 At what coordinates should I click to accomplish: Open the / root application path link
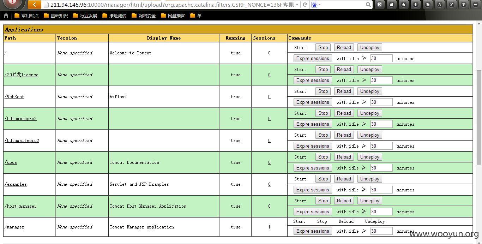(x=6, y=53)
